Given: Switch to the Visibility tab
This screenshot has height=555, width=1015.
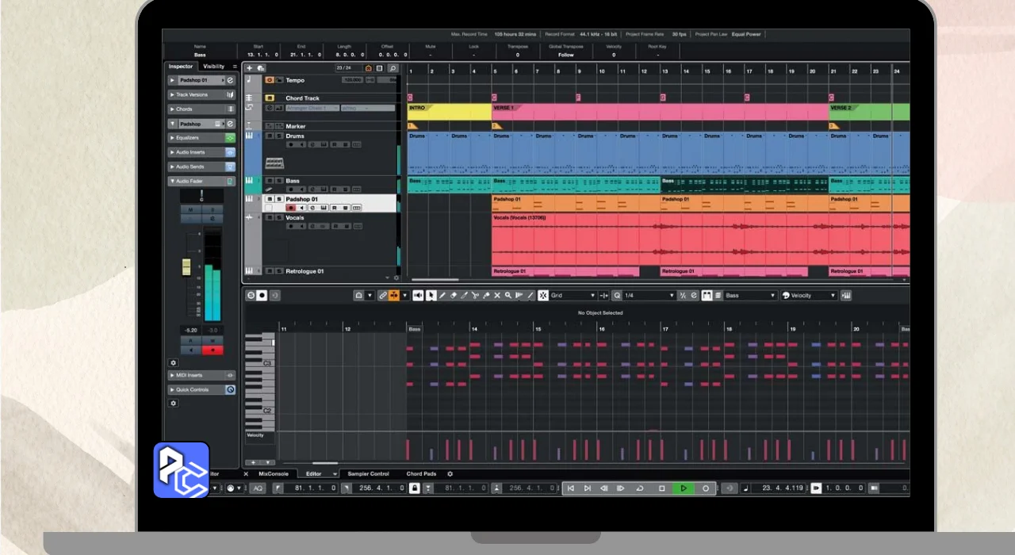Looking at the screenshot, I should click(213, 67).
